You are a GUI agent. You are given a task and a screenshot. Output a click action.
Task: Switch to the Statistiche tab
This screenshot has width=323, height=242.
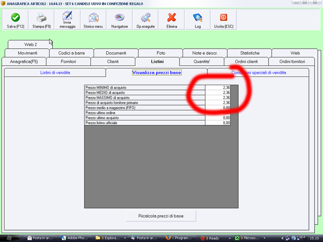coord(250,53)
